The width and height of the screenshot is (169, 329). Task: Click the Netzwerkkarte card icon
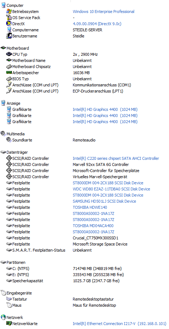tap(9, 324)
